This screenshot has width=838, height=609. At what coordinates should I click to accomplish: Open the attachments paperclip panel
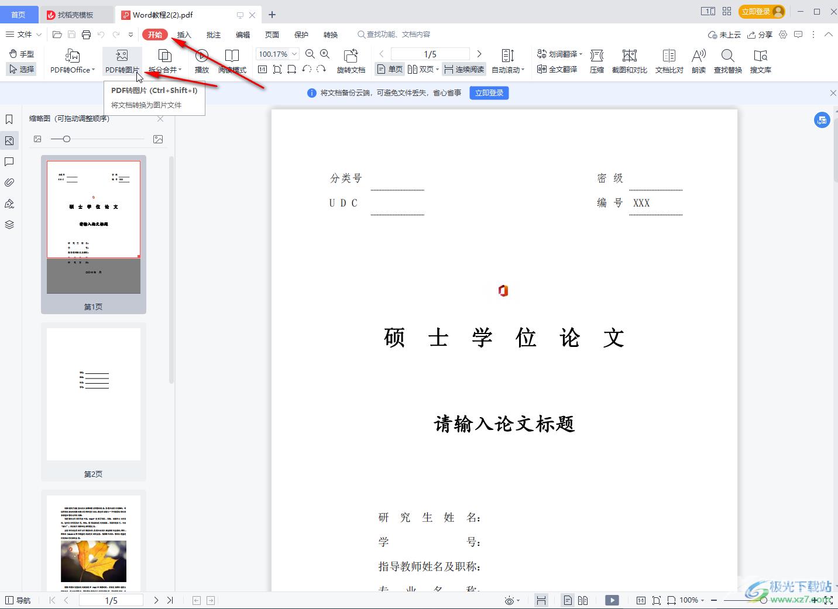point(9,183)
